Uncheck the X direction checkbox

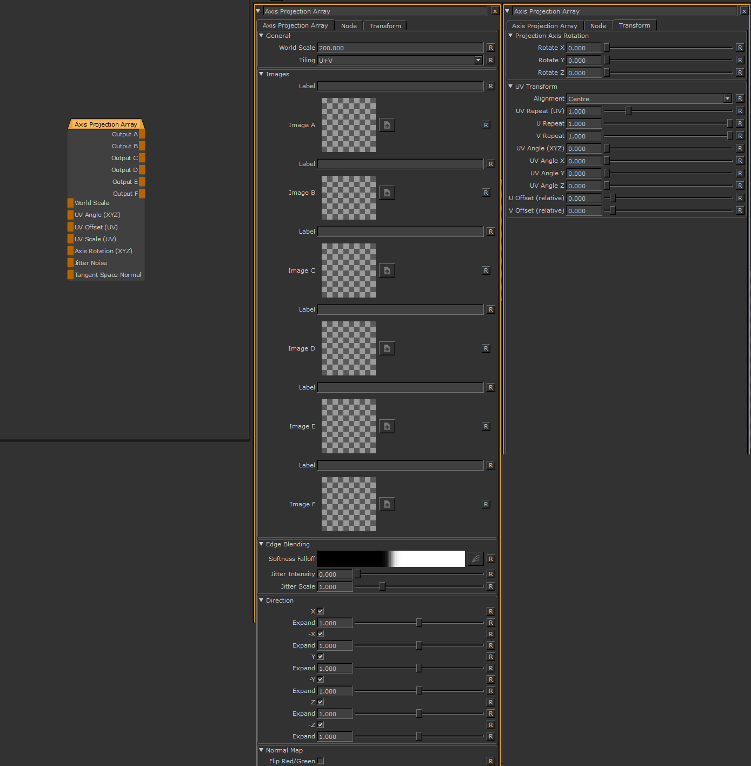[321, 611]
